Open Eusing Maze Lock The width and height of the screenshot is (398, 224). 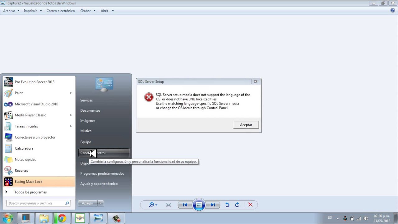[39, 182]
